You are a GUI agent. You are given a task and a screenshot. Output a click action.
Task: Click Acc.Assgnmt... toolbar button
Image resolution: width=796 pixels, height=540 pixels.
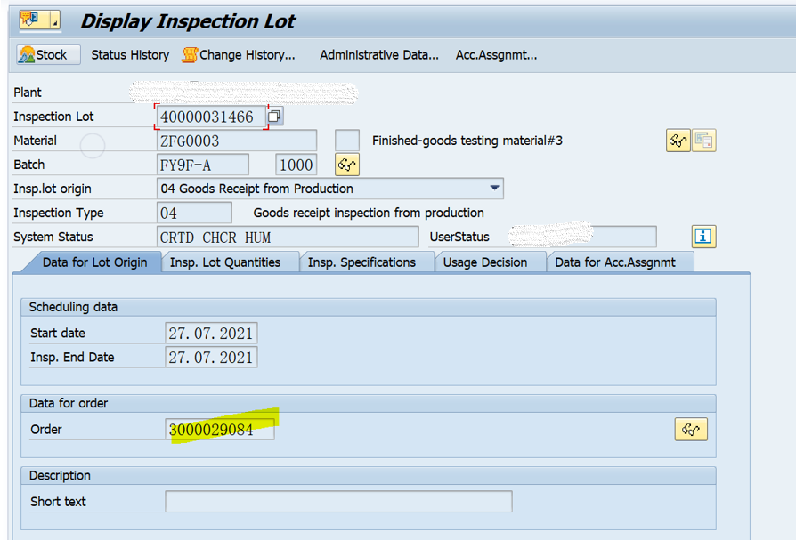(497, 55)
